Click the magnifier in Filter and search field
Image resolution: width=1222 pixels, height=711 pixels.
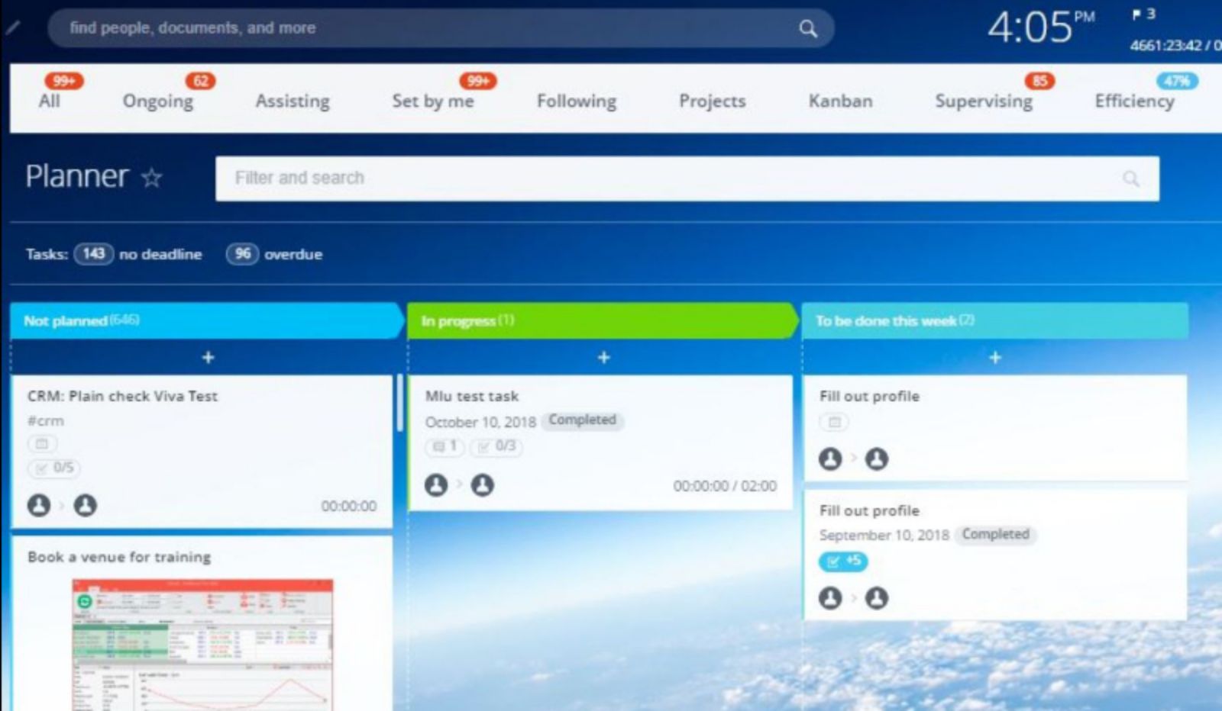click(x=1130, y=179)
